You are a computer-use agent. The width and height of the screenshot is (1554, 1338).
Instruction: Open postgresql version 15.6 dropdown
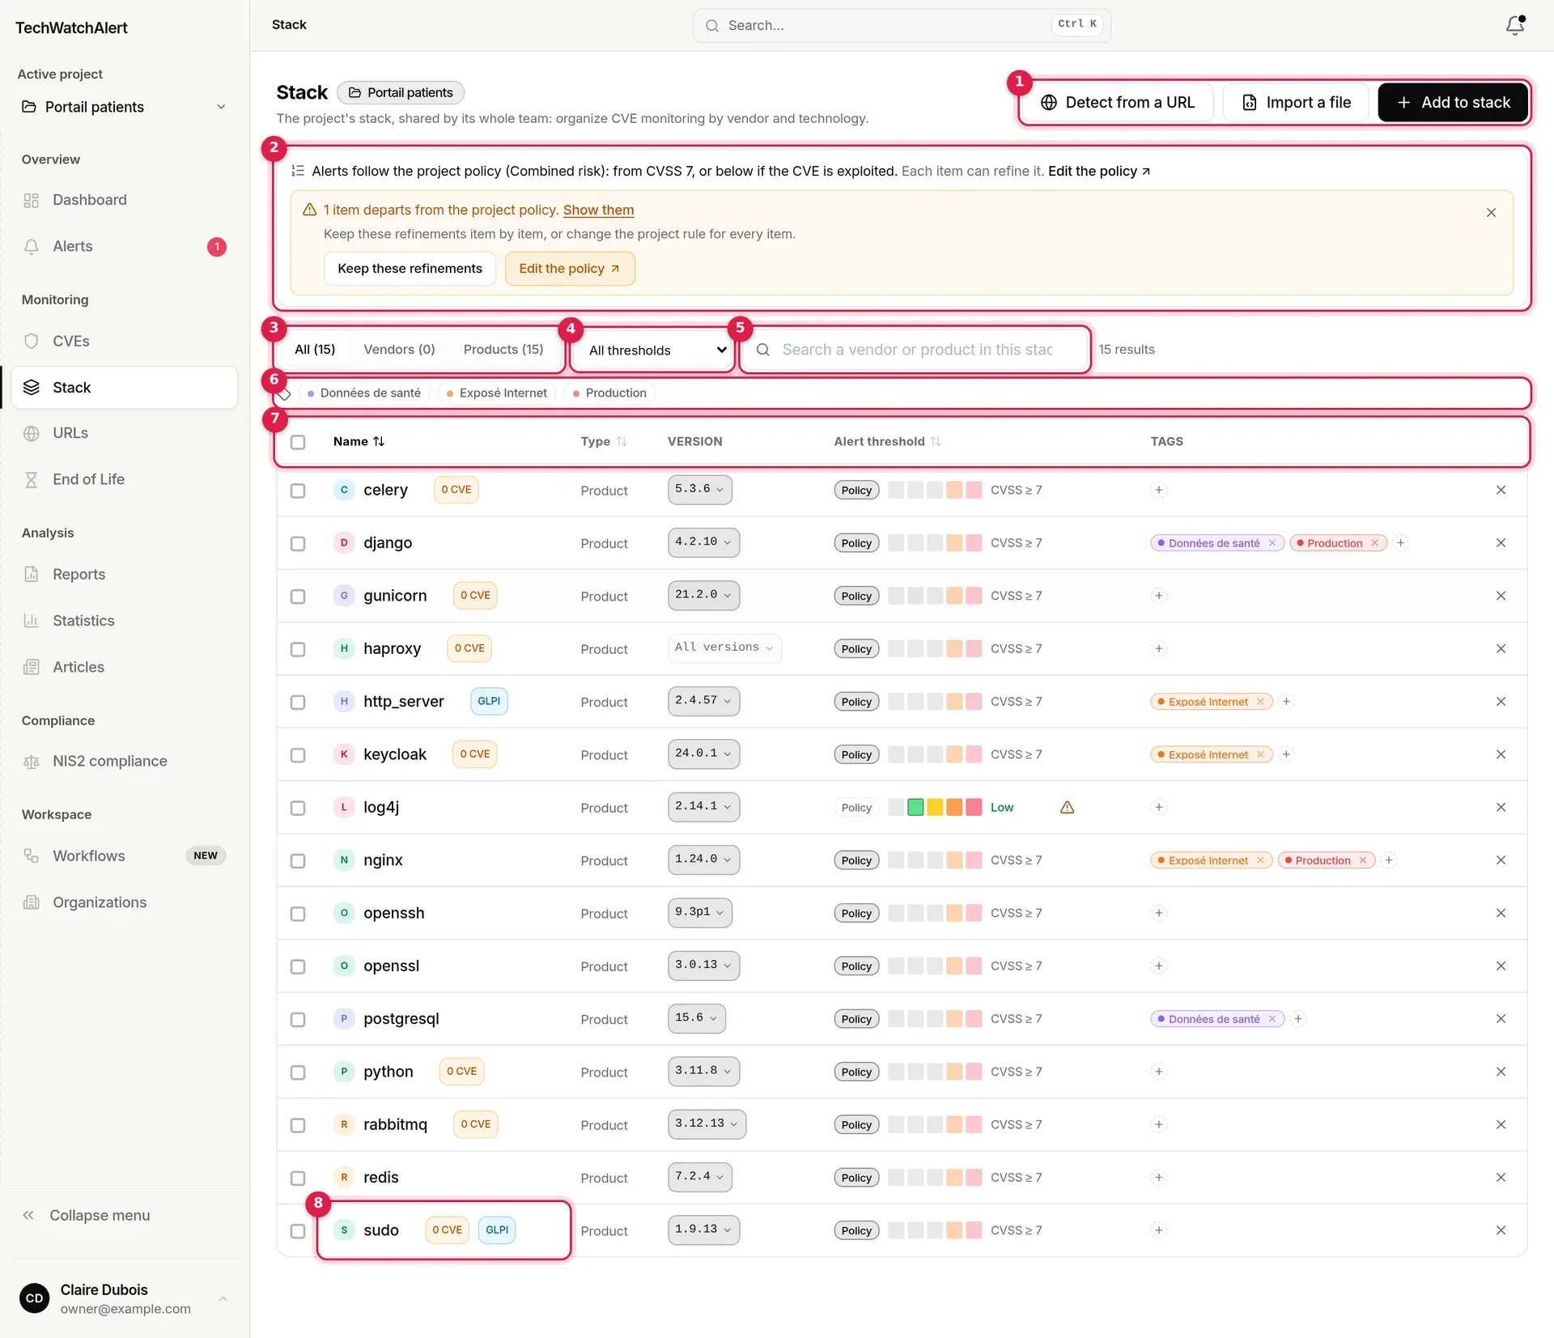[696, 1018]
